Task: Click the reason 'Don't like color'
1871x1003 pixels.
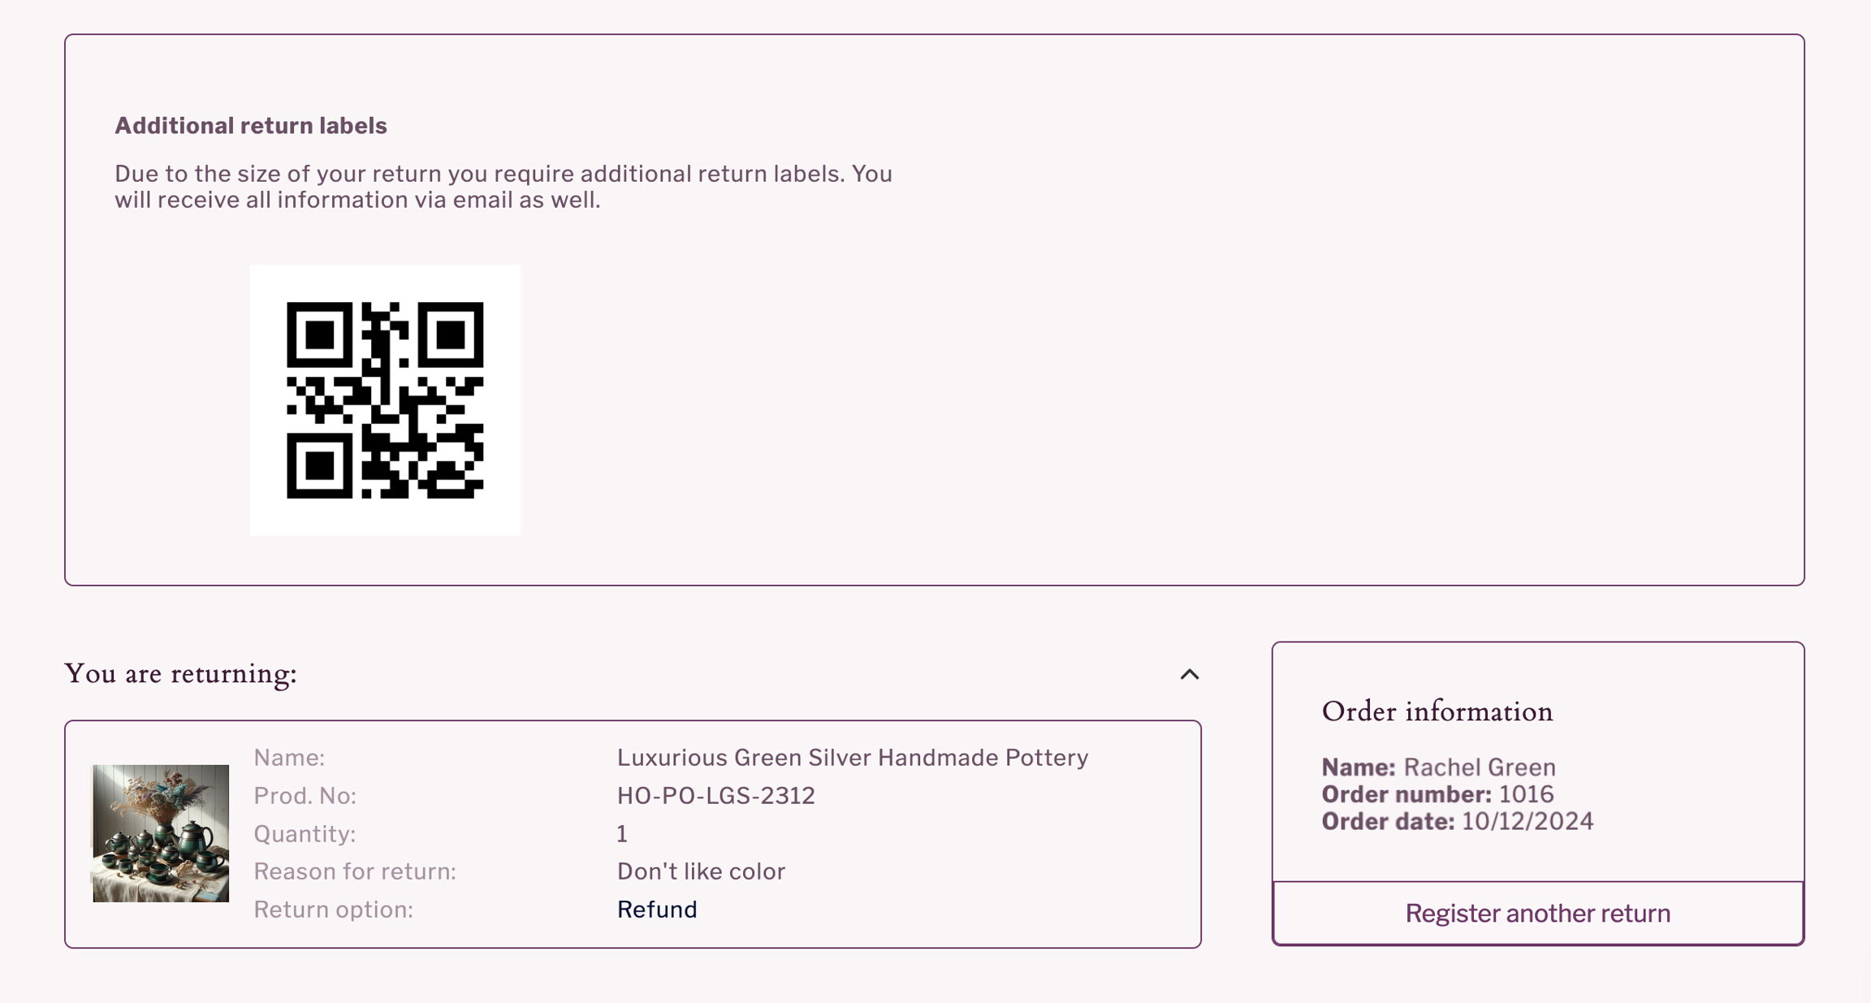Action: [x=702, y=871]
